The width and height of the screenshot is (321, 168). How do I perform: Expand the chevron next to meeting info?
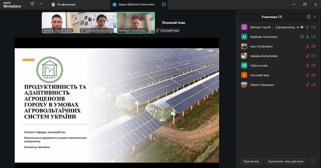[x=41, y=4]
